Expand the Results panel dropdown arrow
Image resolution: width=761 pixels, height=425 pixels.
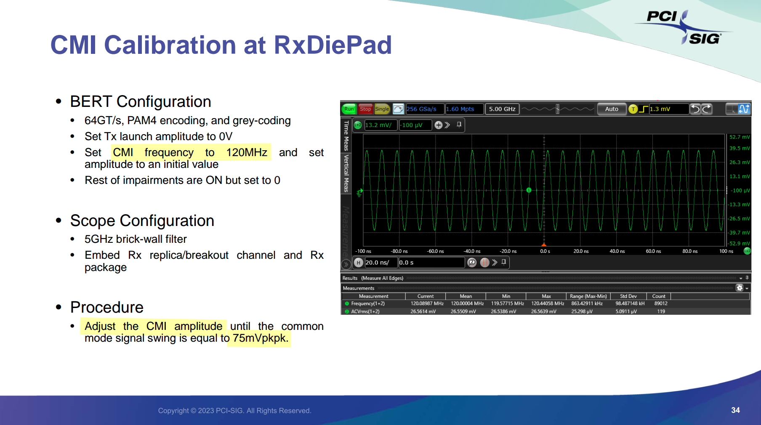click(740, 278)
